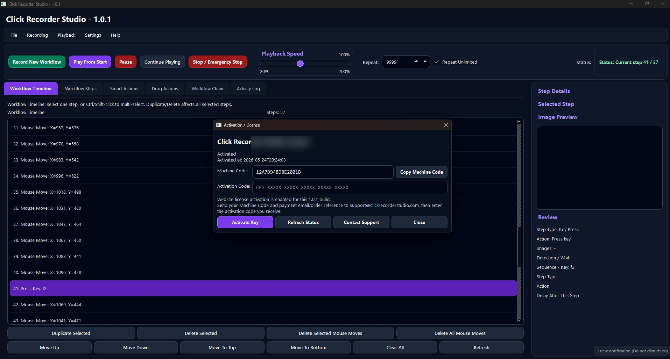Click Delete Selected Mouse Moves button
Image resolution: width=670 pixels, height=359 pixels.
330,333
